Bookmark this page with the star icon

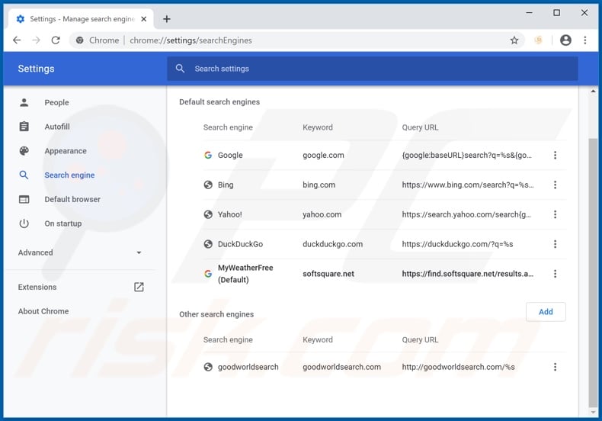pos(514,40)
